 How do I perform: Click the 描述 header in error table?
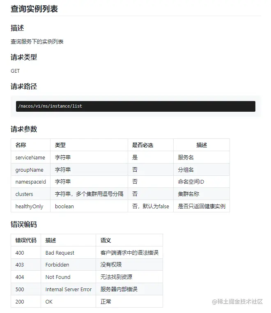(51, 240)
